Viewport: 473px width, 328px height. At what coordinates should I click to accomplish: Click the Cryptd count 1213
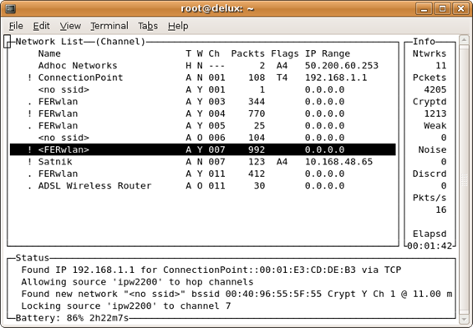click(435, 114)
